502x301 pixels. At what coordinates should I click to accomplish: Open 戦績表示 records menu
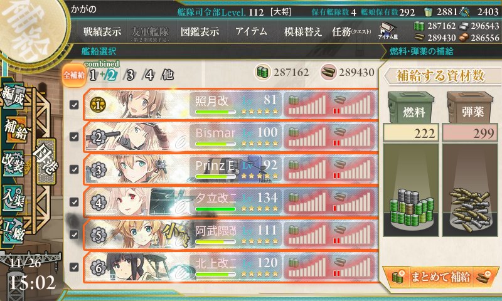[x=102, y=31]
